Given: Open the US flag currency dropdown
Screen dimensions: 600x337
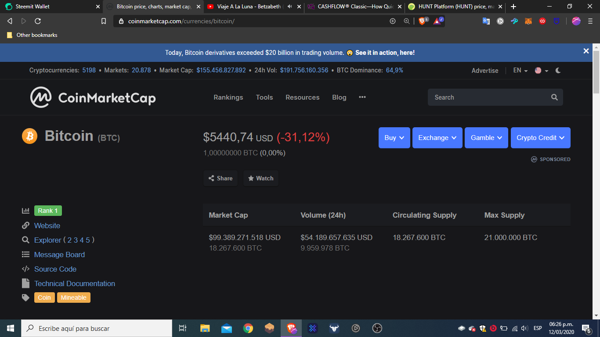Looking at the screenshot, I should (542, 70).
